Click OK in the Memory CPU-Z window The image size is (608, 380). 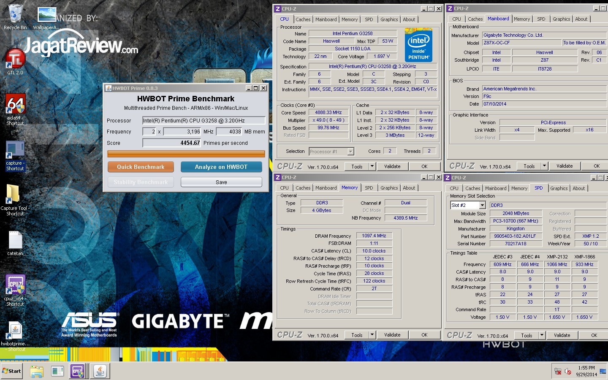tap(424, 335)
